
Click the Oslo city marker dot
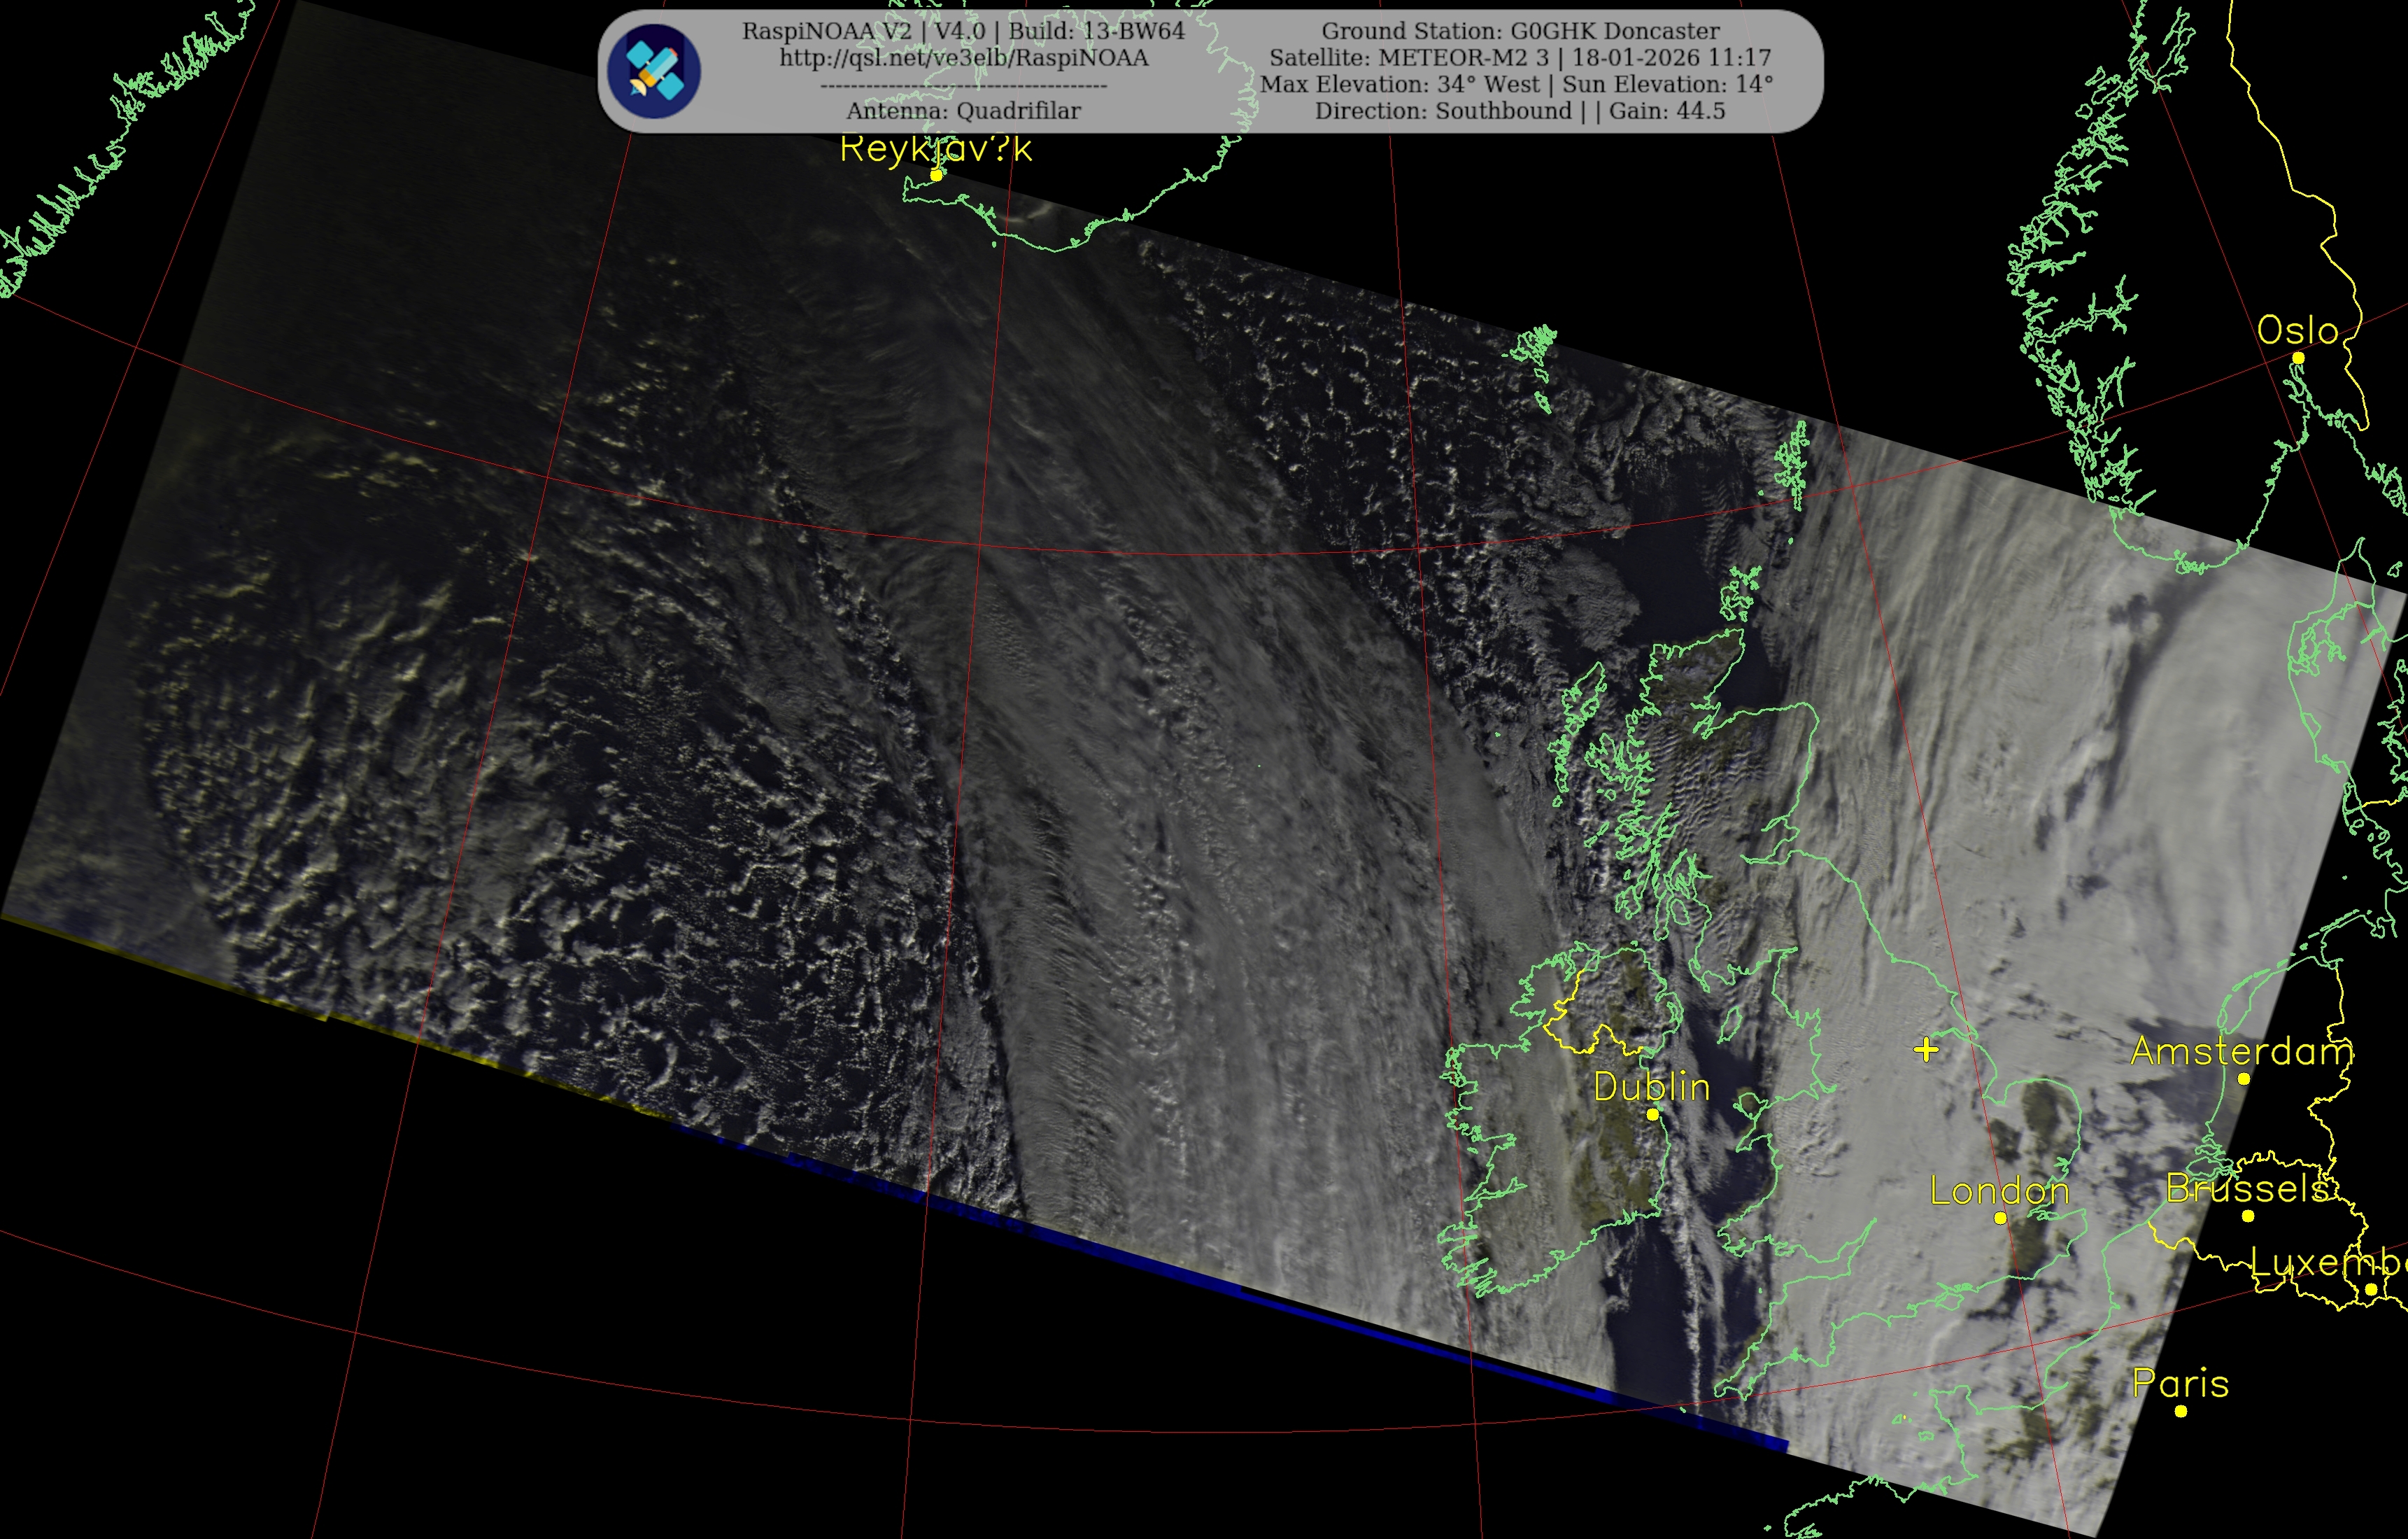[2298, 357]
